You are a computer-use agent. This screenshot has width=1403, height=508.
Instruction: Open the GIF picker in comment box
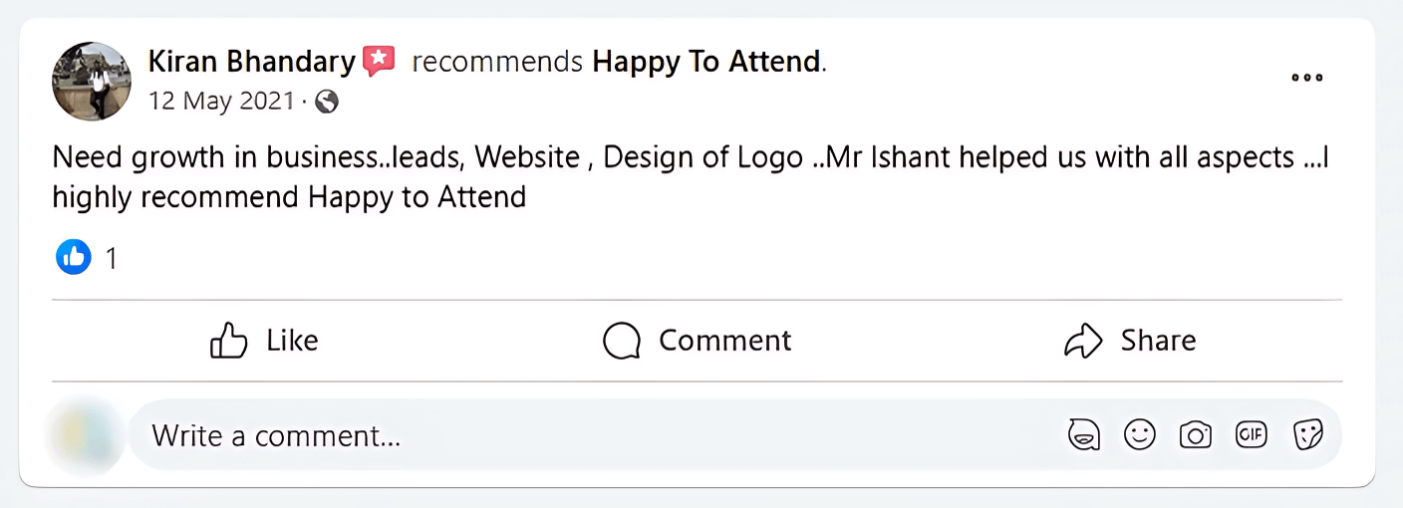pos(1251,434)
